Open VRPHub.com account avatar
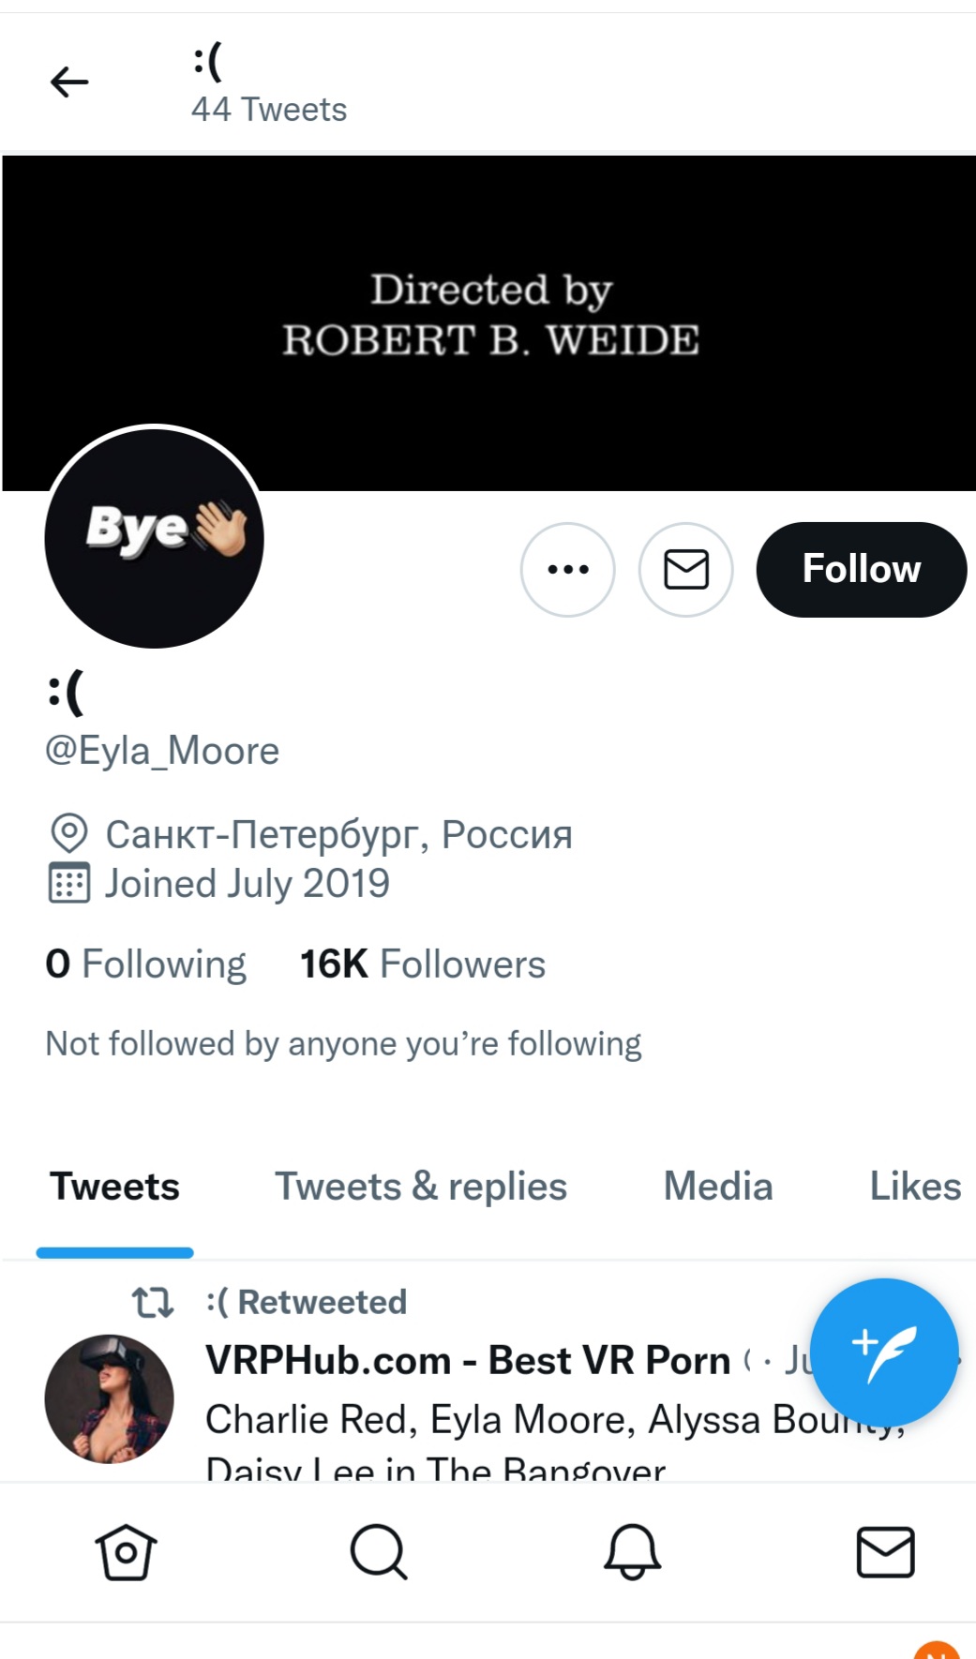Viewport: 976px width, 1659px height. click(110, 1398)
